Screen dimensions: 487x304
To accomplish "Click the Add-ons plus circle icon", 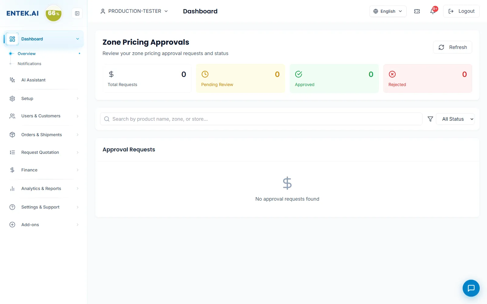I will [x=12, y=225].
